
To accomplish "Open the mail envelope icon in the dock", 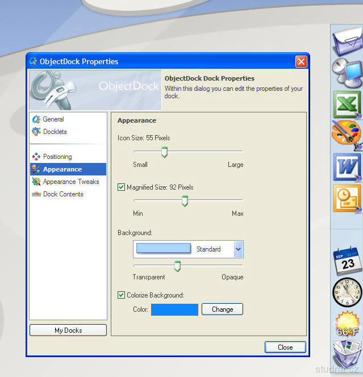I will pos(348,41).
